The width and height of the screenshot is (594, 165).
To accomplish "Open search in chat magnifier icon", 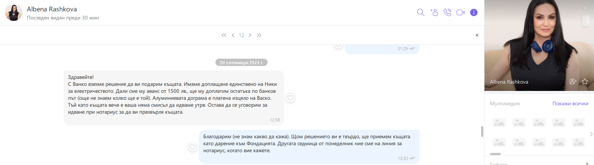I will pos(421,12).
